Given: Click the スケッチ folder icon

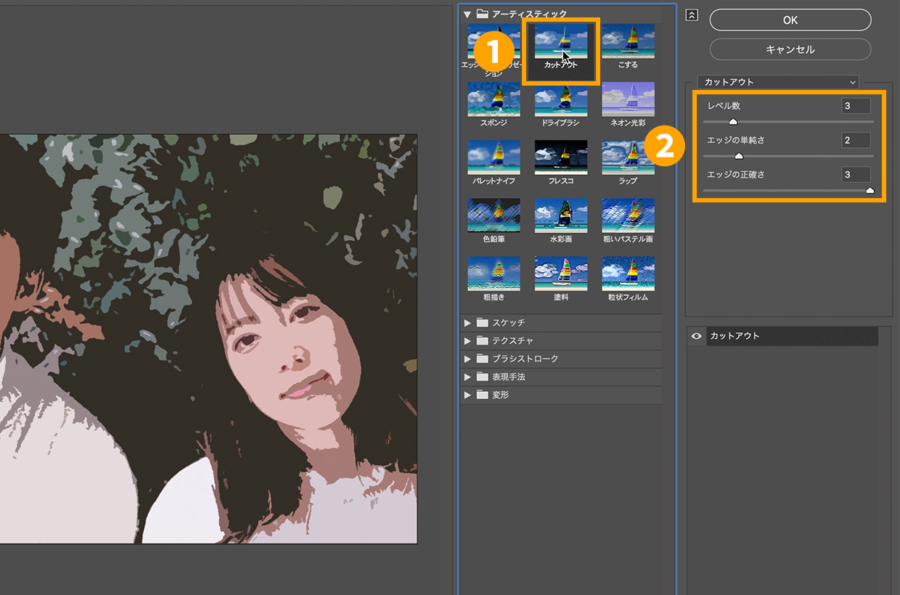Looking at the screenshot, I should coord(482,322).
